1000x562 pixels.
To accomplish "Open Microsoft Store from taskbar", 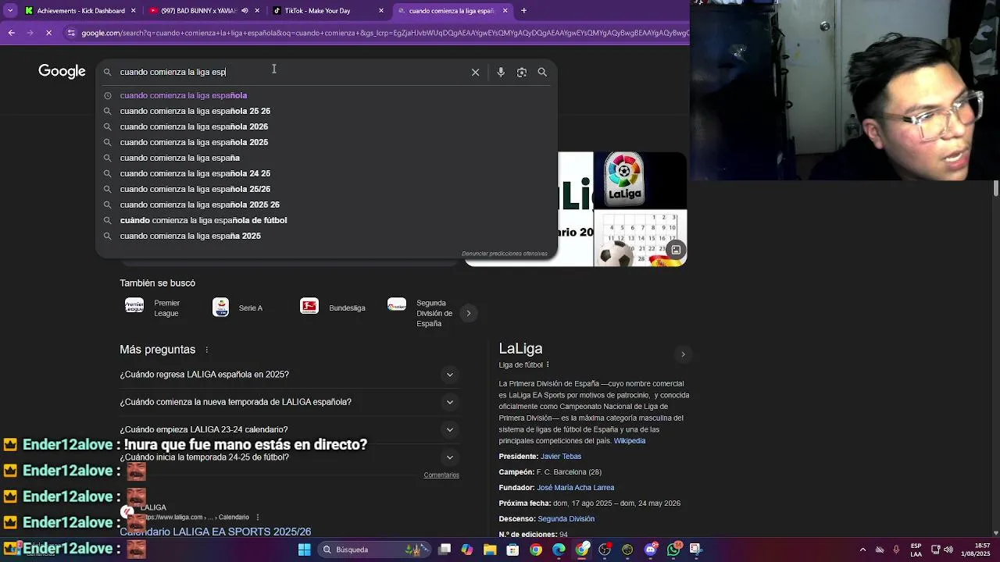I will (x=512, y=550).
